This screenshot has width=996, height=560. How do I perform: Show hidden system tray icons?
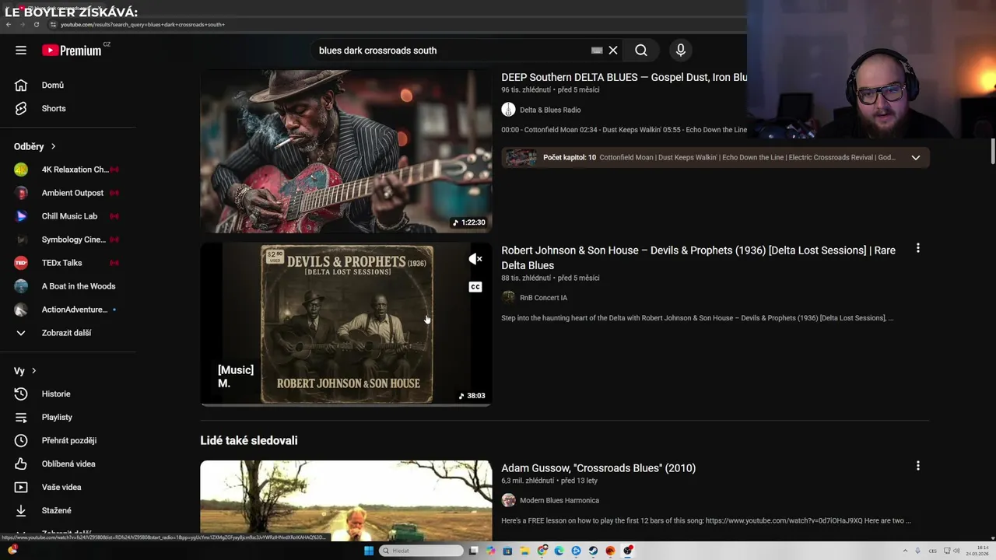(905, 551)
